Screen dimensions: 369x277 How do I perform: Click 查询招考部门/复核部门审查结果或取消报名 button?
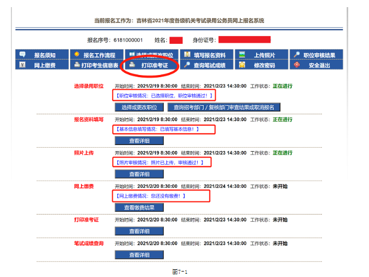[223, 107]
